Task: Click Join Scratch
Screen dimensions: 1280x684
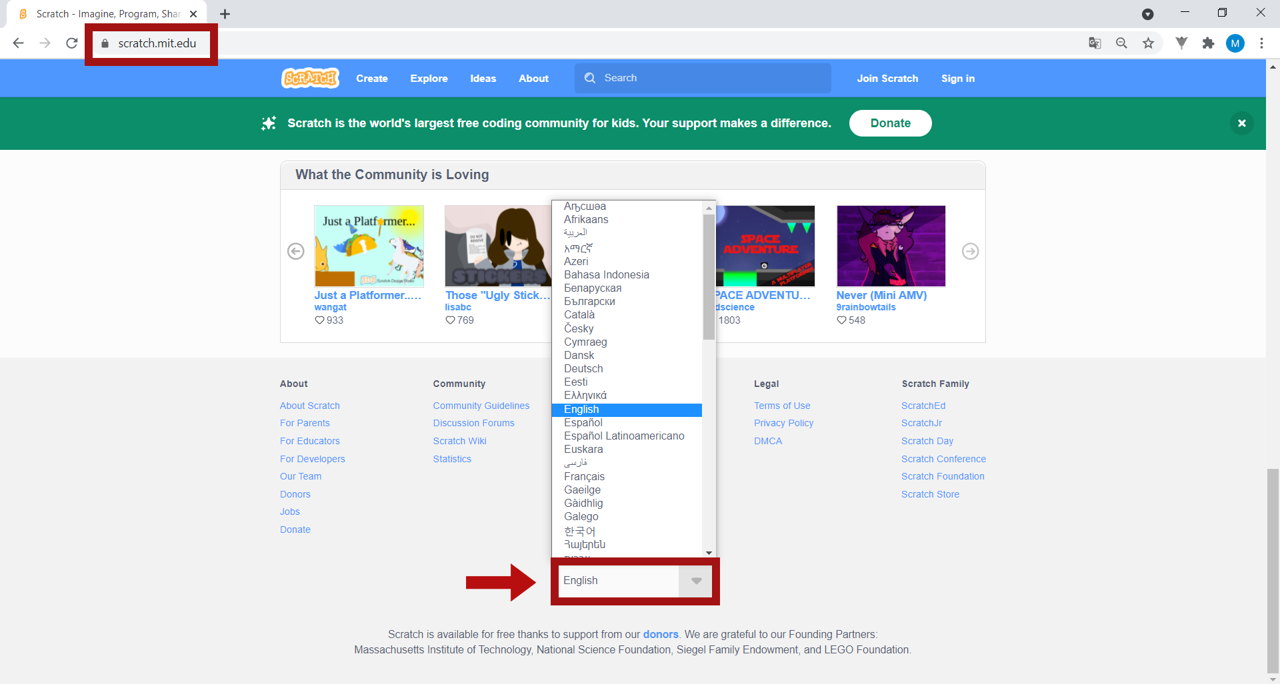Action: point(887,78)
